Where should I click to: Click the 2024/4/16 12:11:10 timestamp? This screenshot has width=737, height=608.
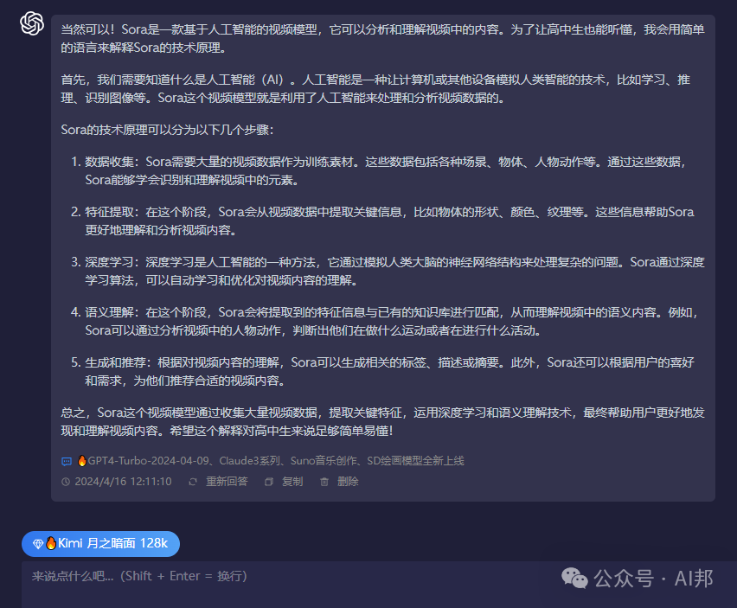click(x=123, y=482)
